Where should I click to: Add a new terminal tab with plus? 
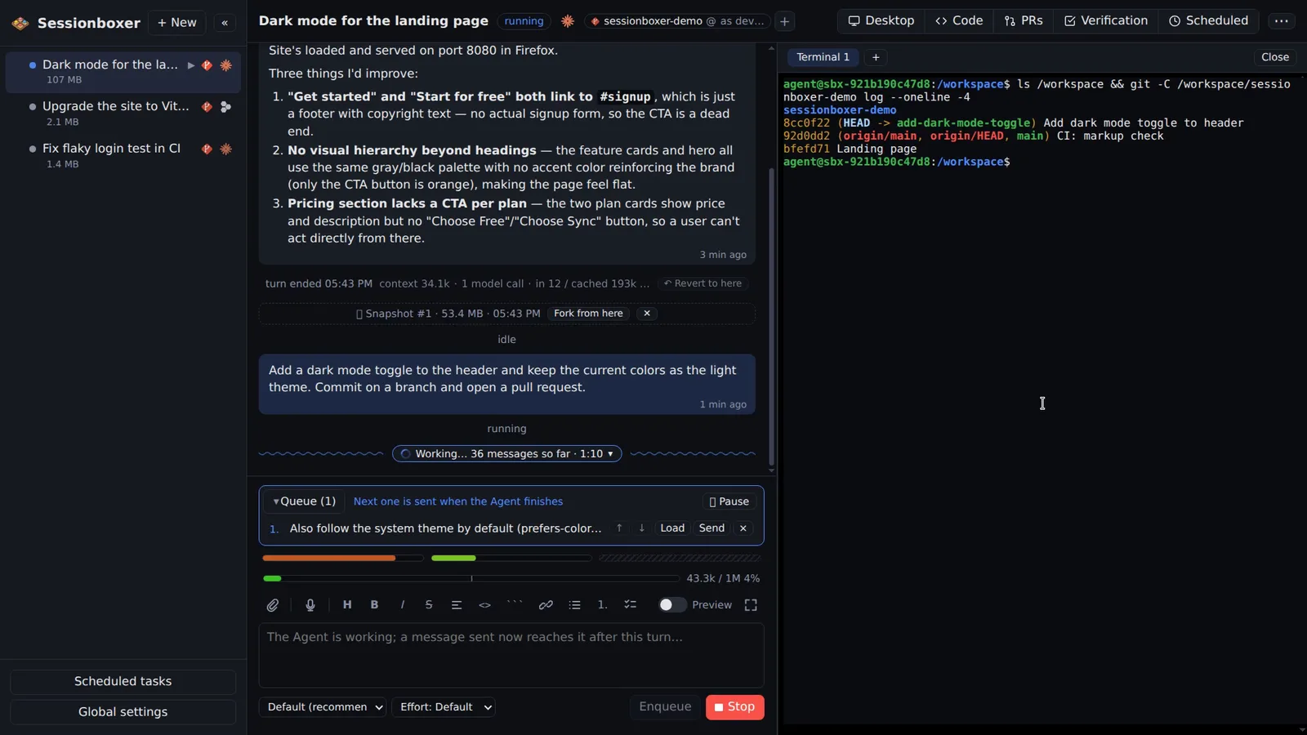[x=876, y=57]
